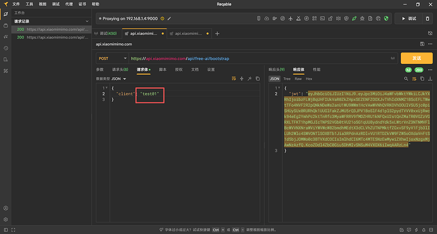Click the save icon next to api.xiaomimimo.com

pyautogui.click(x=422, y=44)
